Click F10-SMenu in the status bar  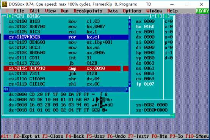coord(197,136)
